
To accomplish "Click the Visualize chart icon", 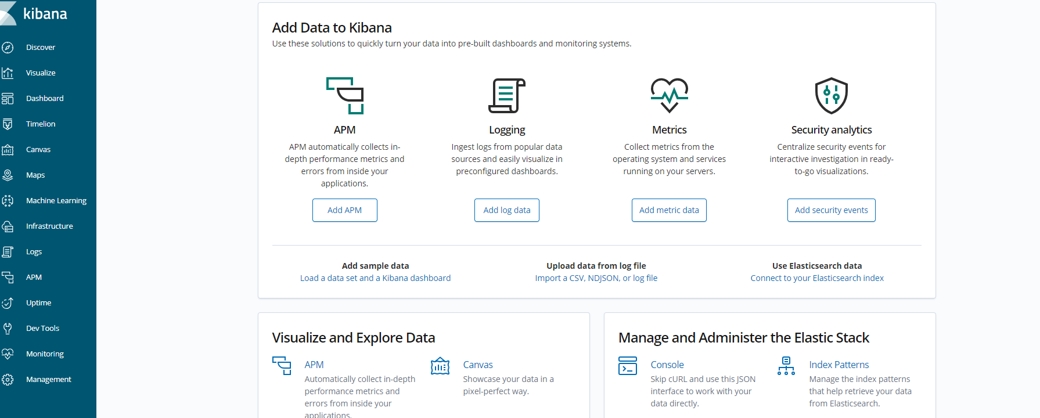I will (x=8, y=73).
